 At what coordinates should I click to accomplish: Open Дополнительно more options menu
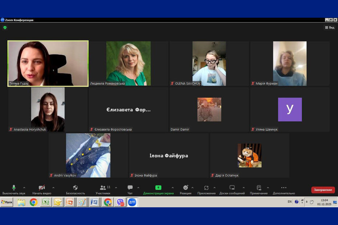tap(283, 188)
